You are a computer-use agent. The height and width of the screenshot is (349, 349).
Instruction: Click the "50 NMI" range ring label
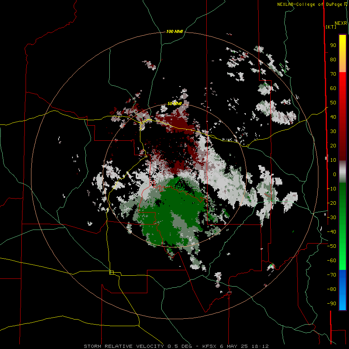(x=175, y=104)
